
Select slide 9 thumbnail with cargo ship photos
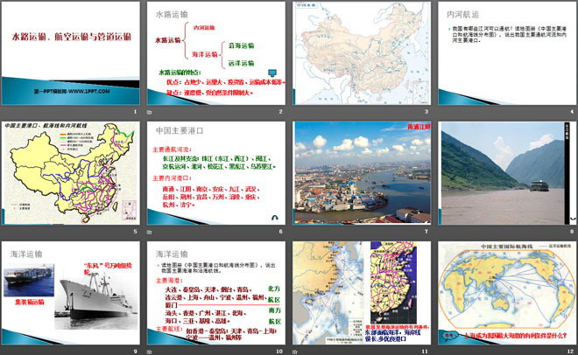[71, 293]
